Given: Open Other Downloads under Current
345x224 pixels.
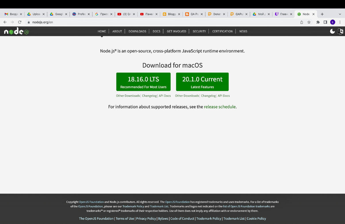Looking at the screenshot, I should click(187, 96).
